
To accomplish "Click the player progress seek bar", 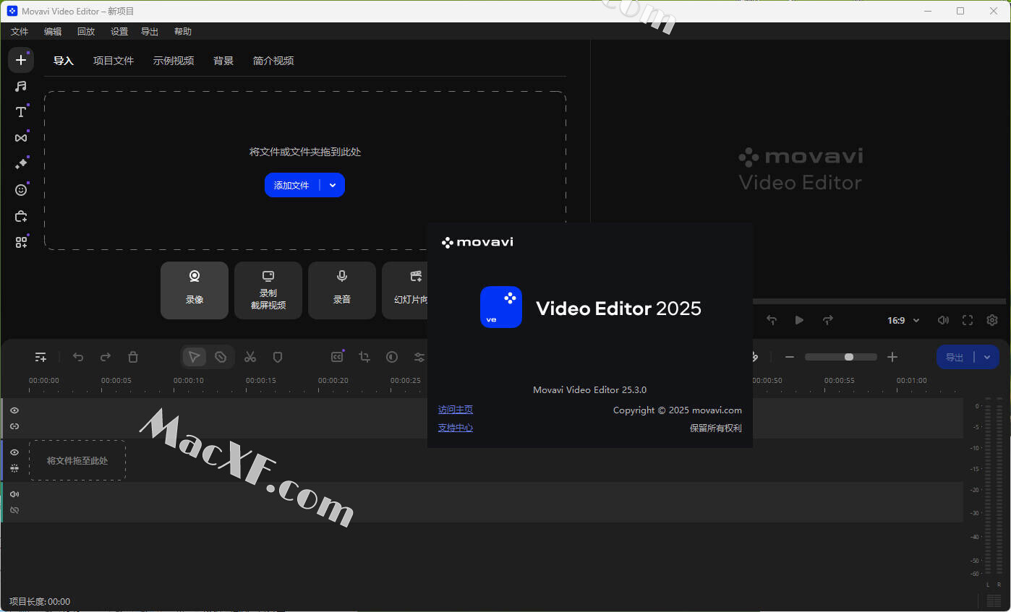I will pyautogui.click(x=879, y=301).
